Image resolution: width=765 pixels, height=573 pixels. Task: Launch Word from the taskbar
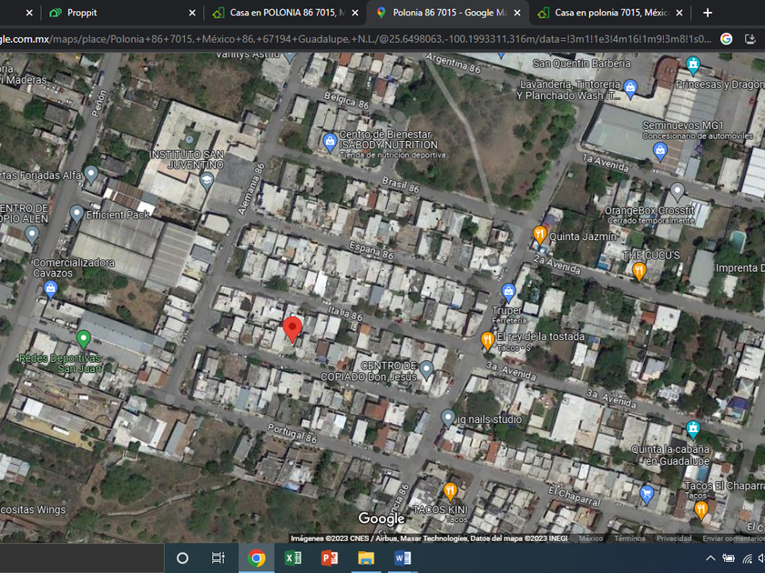(403, 558)
